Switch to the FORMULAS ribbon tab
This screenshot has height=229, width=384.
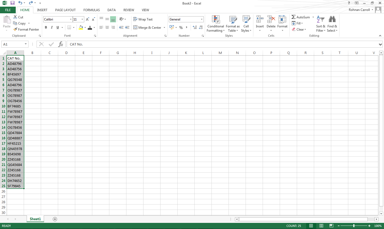(x=91, y=10)
